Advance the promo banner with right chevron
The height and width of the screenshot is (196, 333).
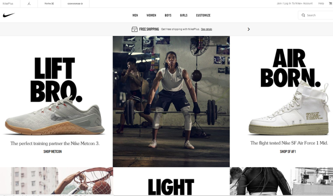(249, 29)
